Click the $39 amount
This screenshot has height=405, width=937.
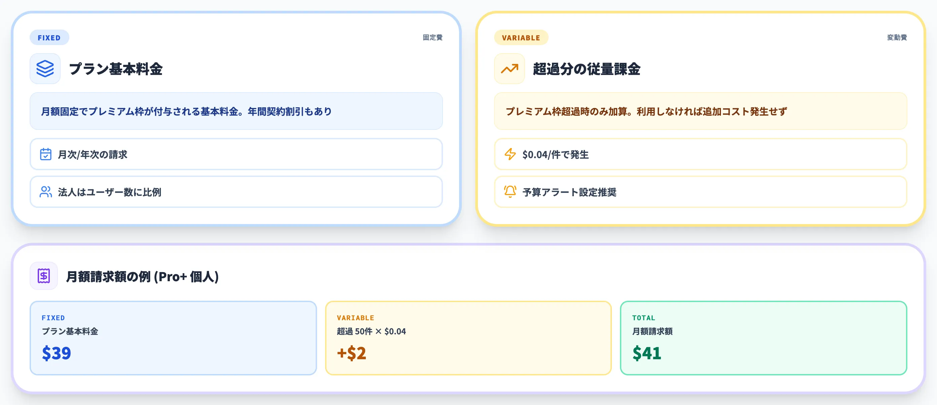click(x=57, y=353)
